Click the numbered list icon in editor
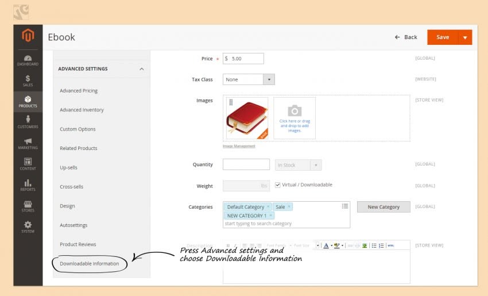 pyautogui.click(x=381, y=245)
